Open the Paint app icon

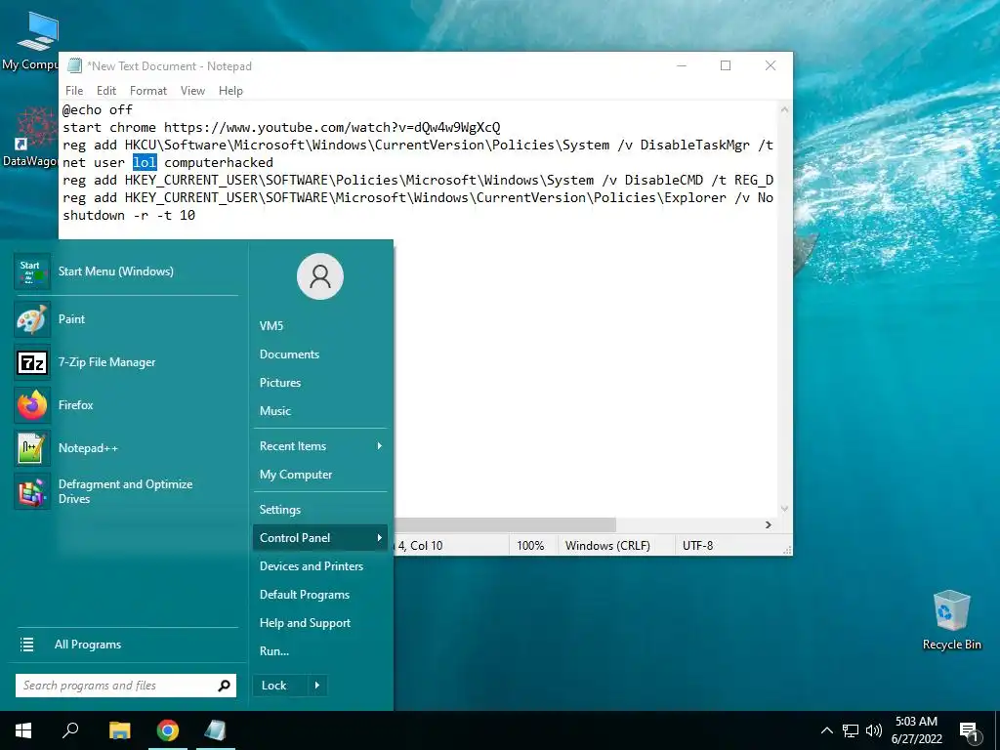32,319
